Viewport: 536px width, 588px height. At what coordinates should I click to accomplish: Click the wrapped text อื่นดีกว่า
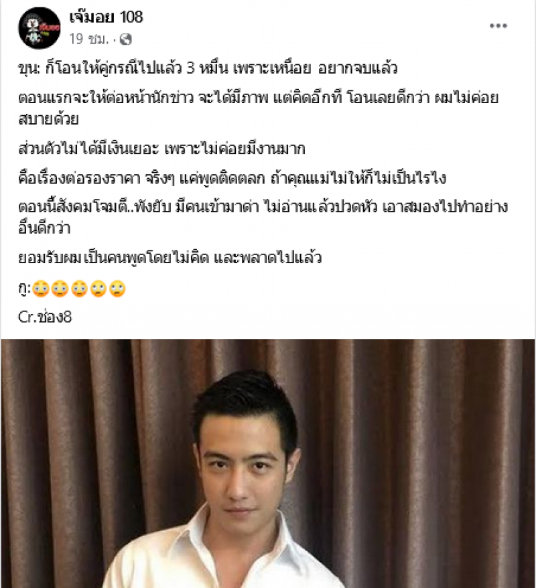pyautogui.click(x=44, y=228)
